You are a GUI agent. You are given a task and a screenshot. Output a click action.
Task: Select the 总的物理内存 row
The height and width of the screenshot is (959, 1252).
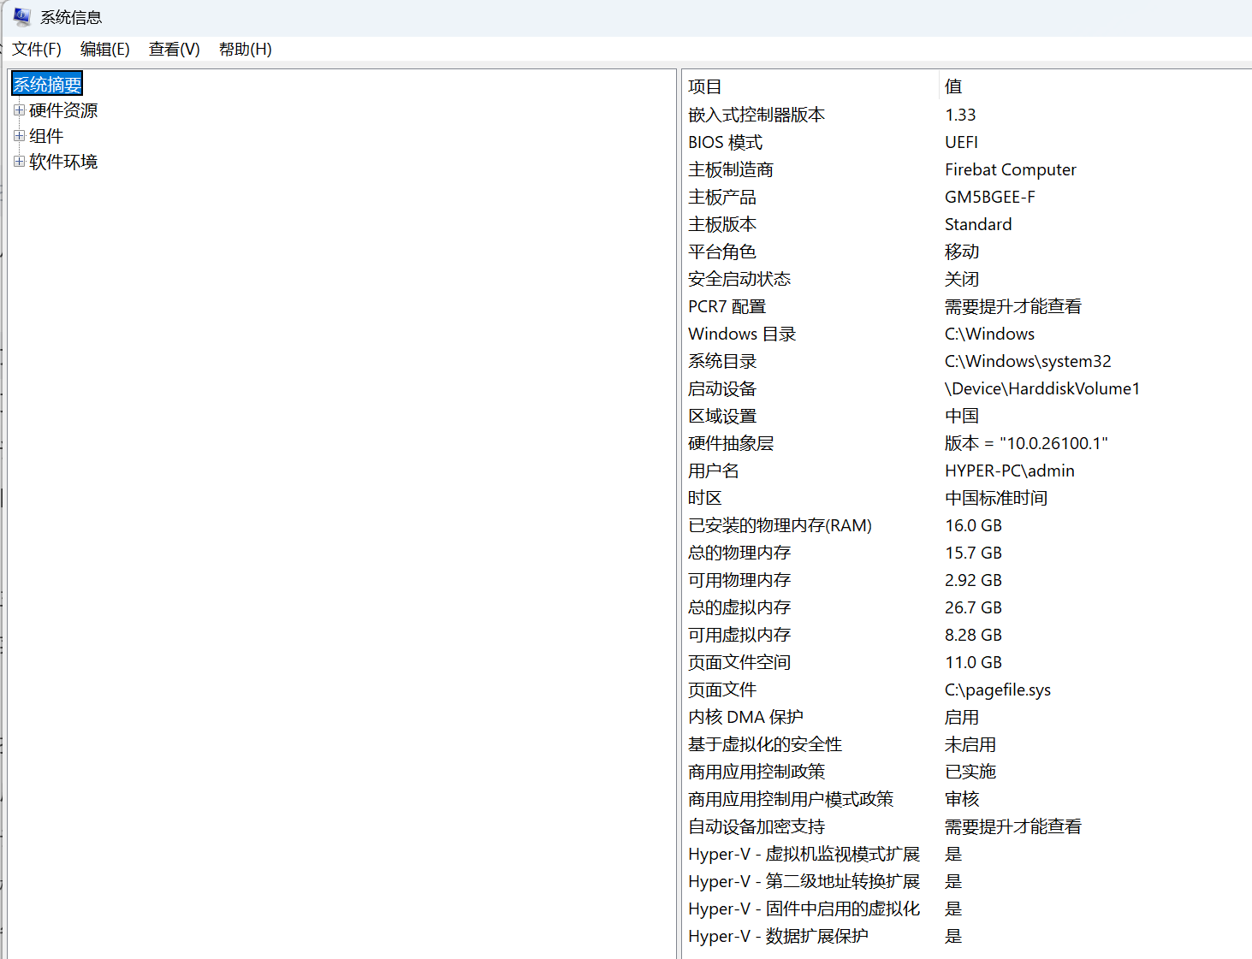tap(967, 553)
